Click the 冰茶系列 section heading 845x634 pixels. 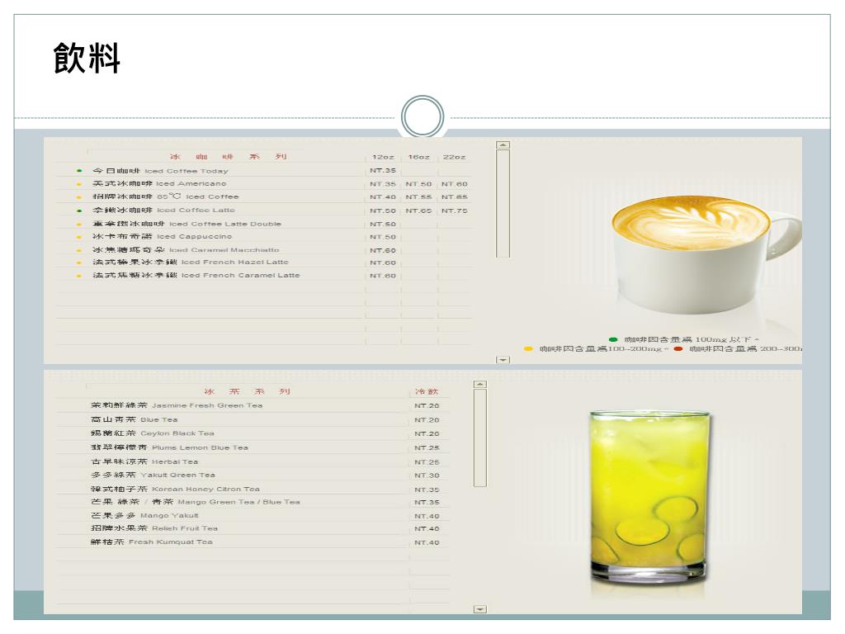(248, 391)
